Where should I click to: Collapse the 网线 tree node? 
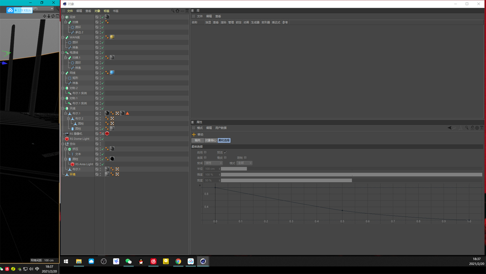63,73
